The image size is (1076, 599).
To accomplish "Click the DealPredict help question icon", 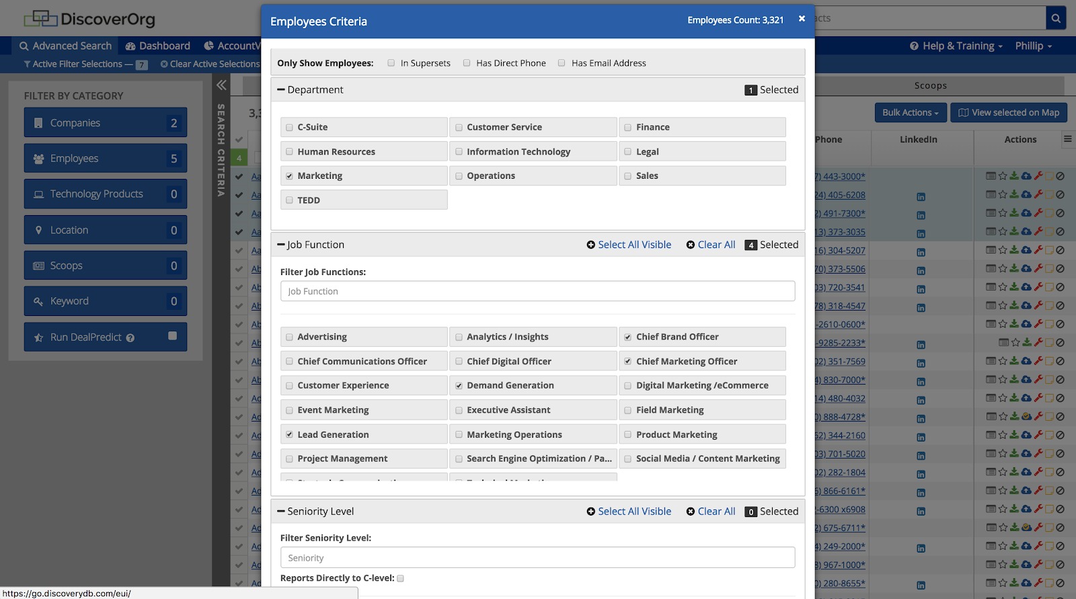I will (130, 338).
